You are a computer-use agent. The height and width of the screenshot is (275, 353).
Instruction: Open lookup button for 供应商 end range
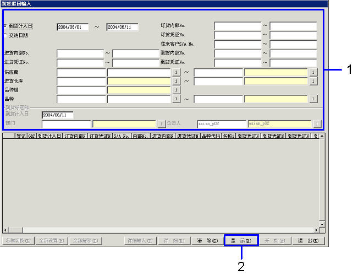point(313,72)
